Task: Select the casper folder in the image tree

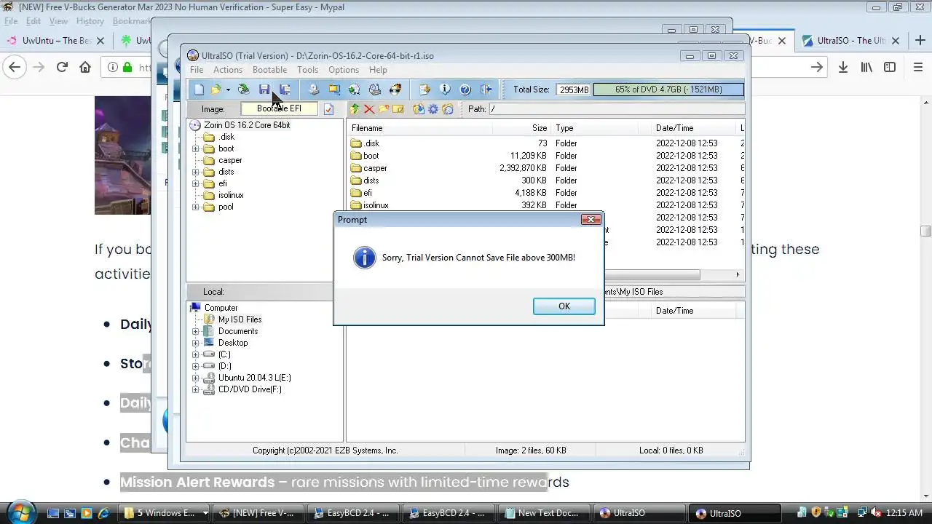Action: coord(230,160)
